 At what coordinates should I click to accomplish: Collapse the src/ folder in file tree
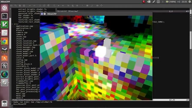tap(12, 24)
